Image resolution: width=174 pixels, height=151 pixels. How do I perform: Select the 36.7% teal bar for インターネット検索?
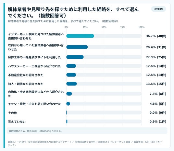(x=80, y=36)
